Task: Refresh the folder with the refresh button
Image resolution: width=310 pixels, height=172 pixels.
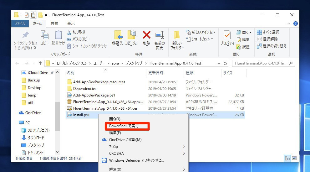Action: coord(225,63)
